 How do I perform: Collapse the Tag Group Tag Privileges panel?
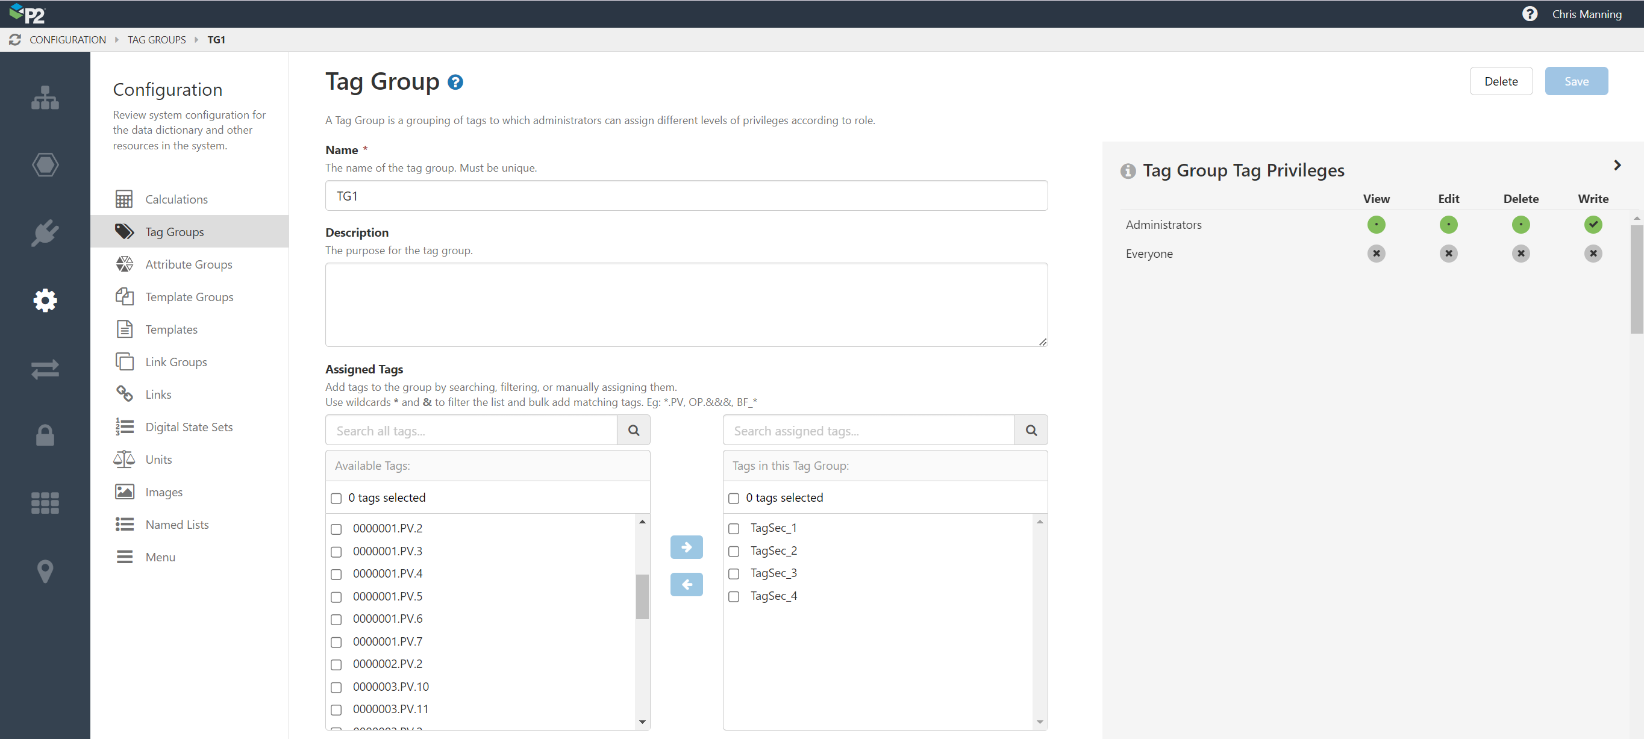(x=1617, y=165)
